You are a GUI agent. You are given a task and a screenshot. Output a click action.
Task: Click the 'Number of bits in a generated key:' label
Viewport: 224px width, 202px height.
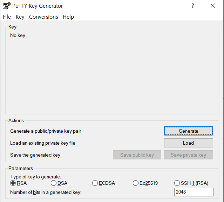[x=46, y=192]
